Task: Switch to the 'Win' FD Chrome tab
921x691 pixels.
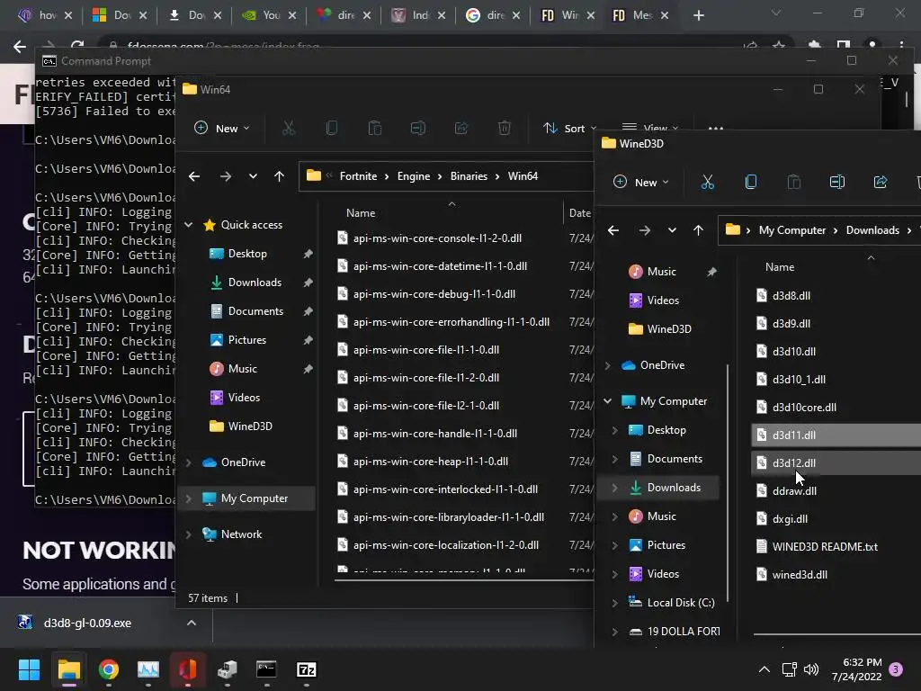Action: coord(567,15)
